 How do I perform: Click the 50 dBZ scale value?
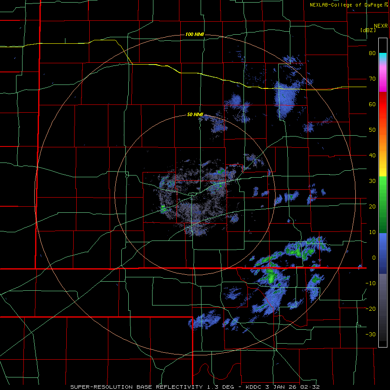click(372, 130)
